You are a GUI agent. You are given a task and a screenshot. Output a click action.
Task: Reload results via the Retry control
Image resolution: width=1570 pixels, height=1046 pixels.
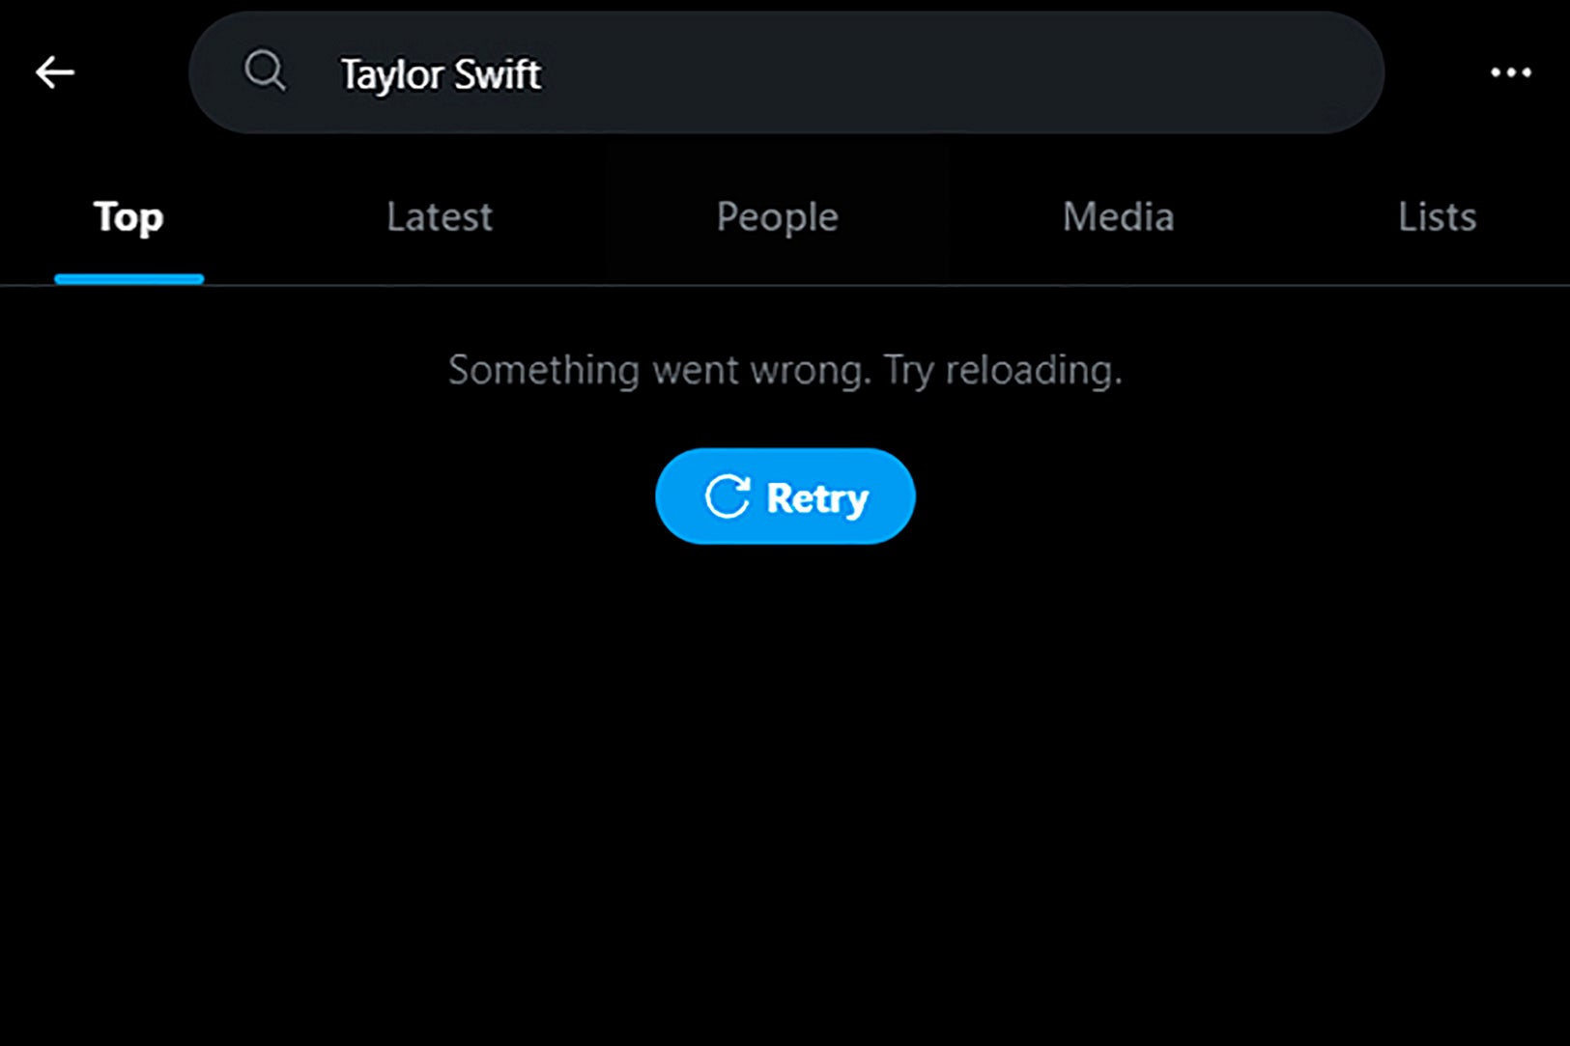[x=785, y=495]
